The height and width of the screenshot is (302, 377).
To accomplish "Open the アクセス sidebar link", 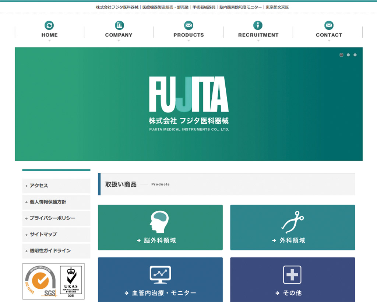I will (56, 186).
